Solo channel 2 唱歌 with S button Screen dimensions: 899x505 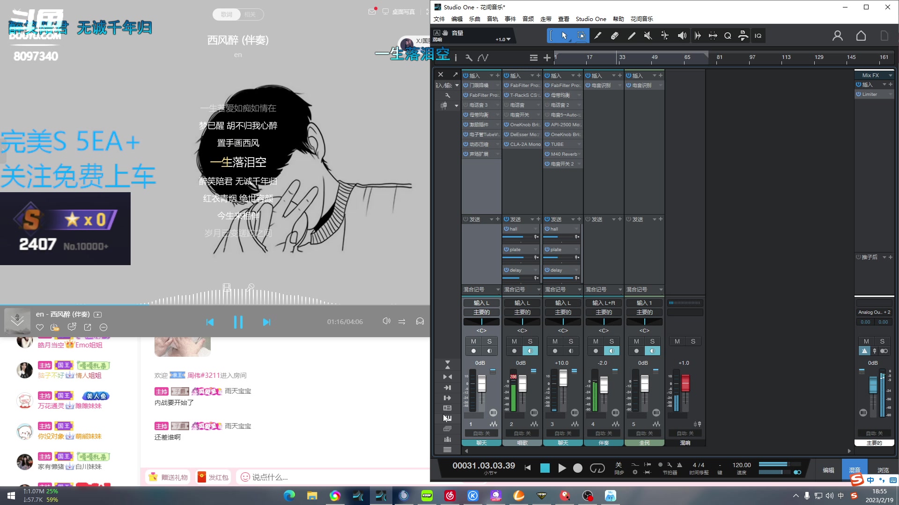coord(530,341)
